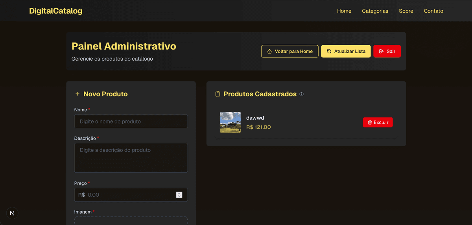Click the refresh icon in Atualizar Lista
The image size is (472, 225).
pyautogui.click(x=329, y=52)
